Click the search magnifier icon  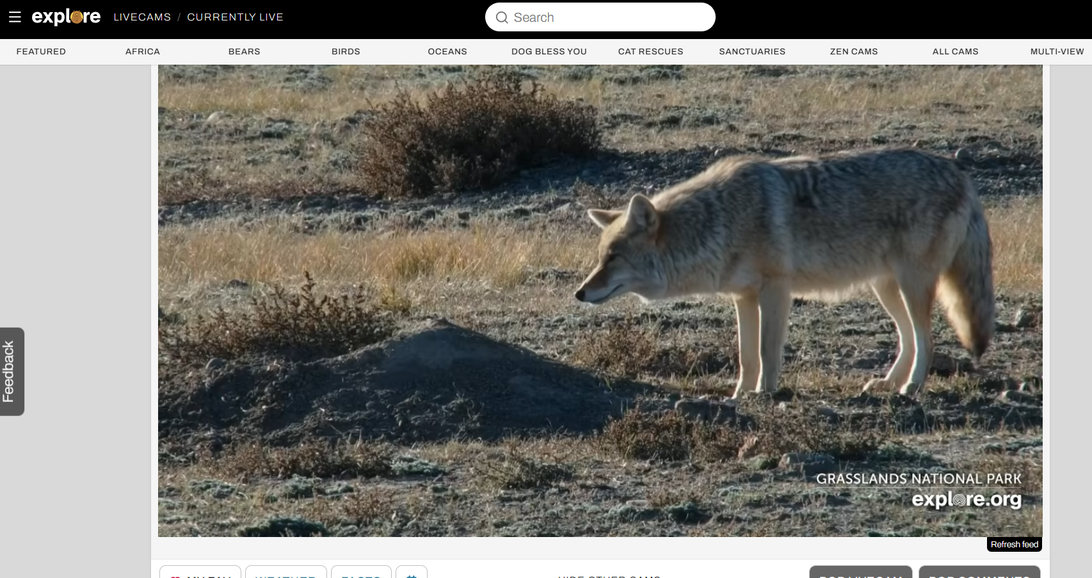(x=502, y=17)
